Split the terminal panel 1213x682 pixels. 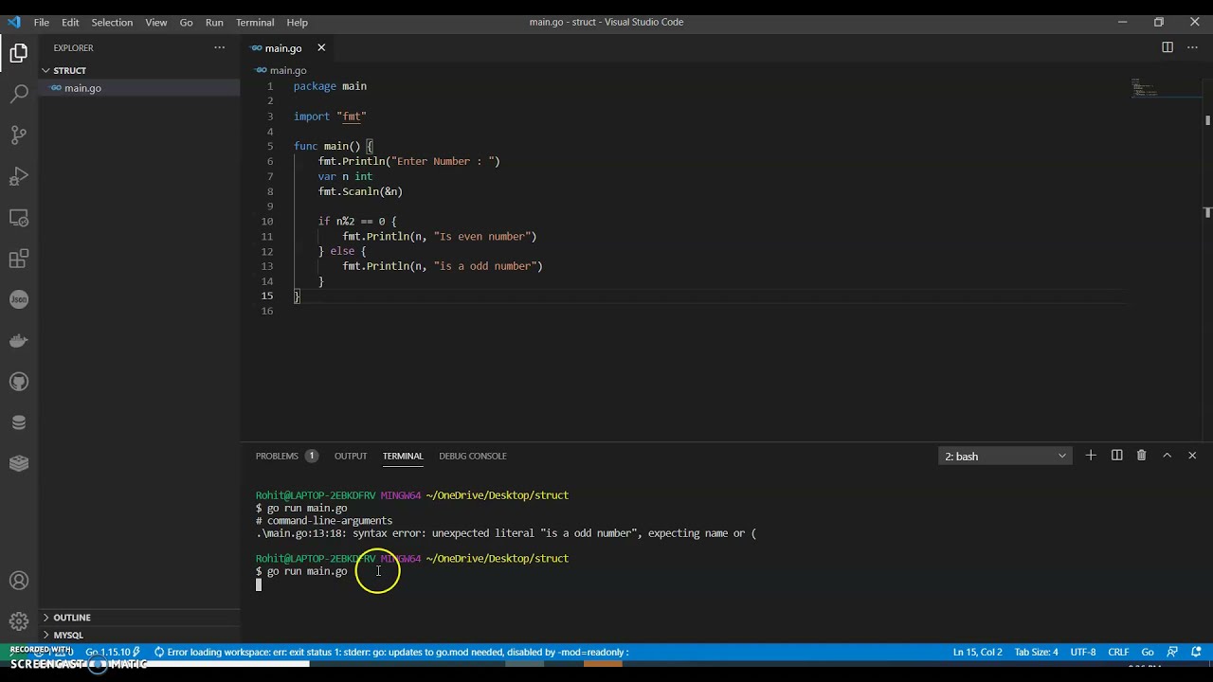pos(1116,456)
